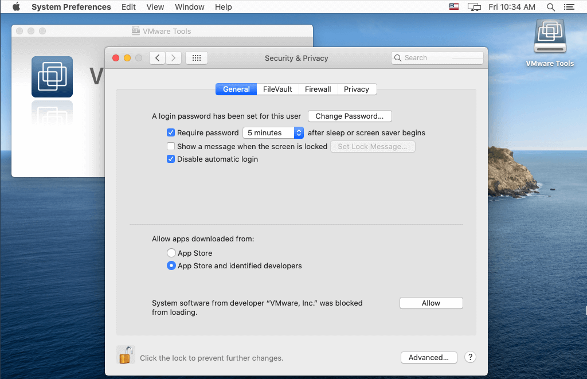The width and height of the screenshot is (587, 379).
Task: Select the App Store radio button
Action: [171, 253]
